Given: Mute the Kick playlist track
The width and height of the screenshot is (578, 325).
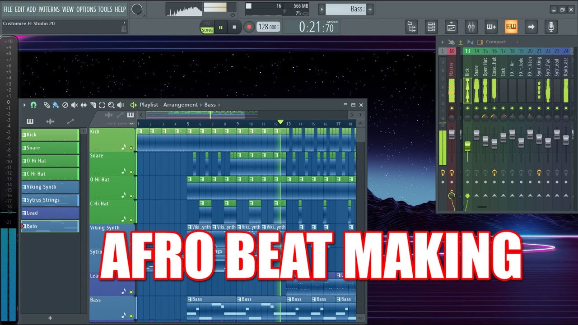Looking at the screenshot, I should pos(131,148).
